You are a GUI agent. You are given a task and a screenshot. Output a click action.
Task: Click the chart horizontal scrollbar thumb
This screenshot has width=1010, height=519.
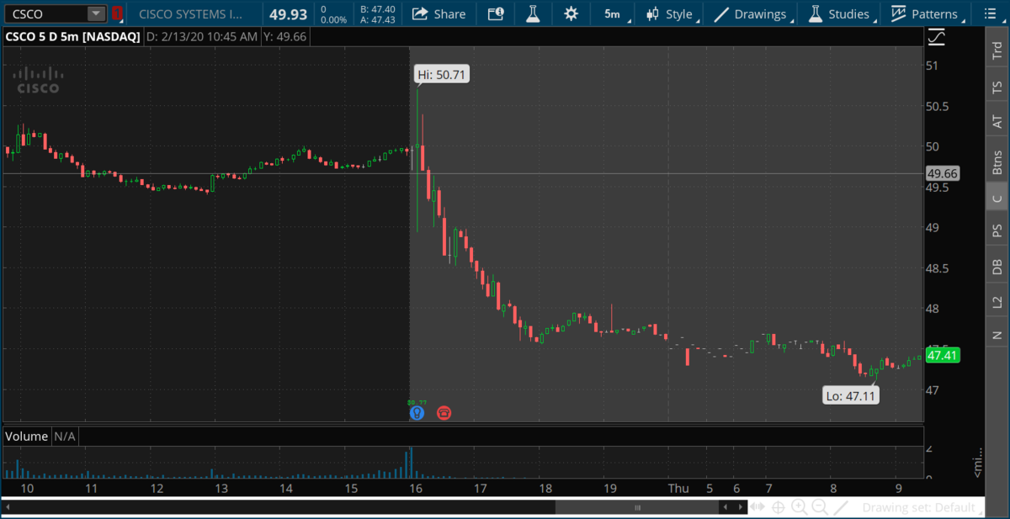(x=637, y=507)
